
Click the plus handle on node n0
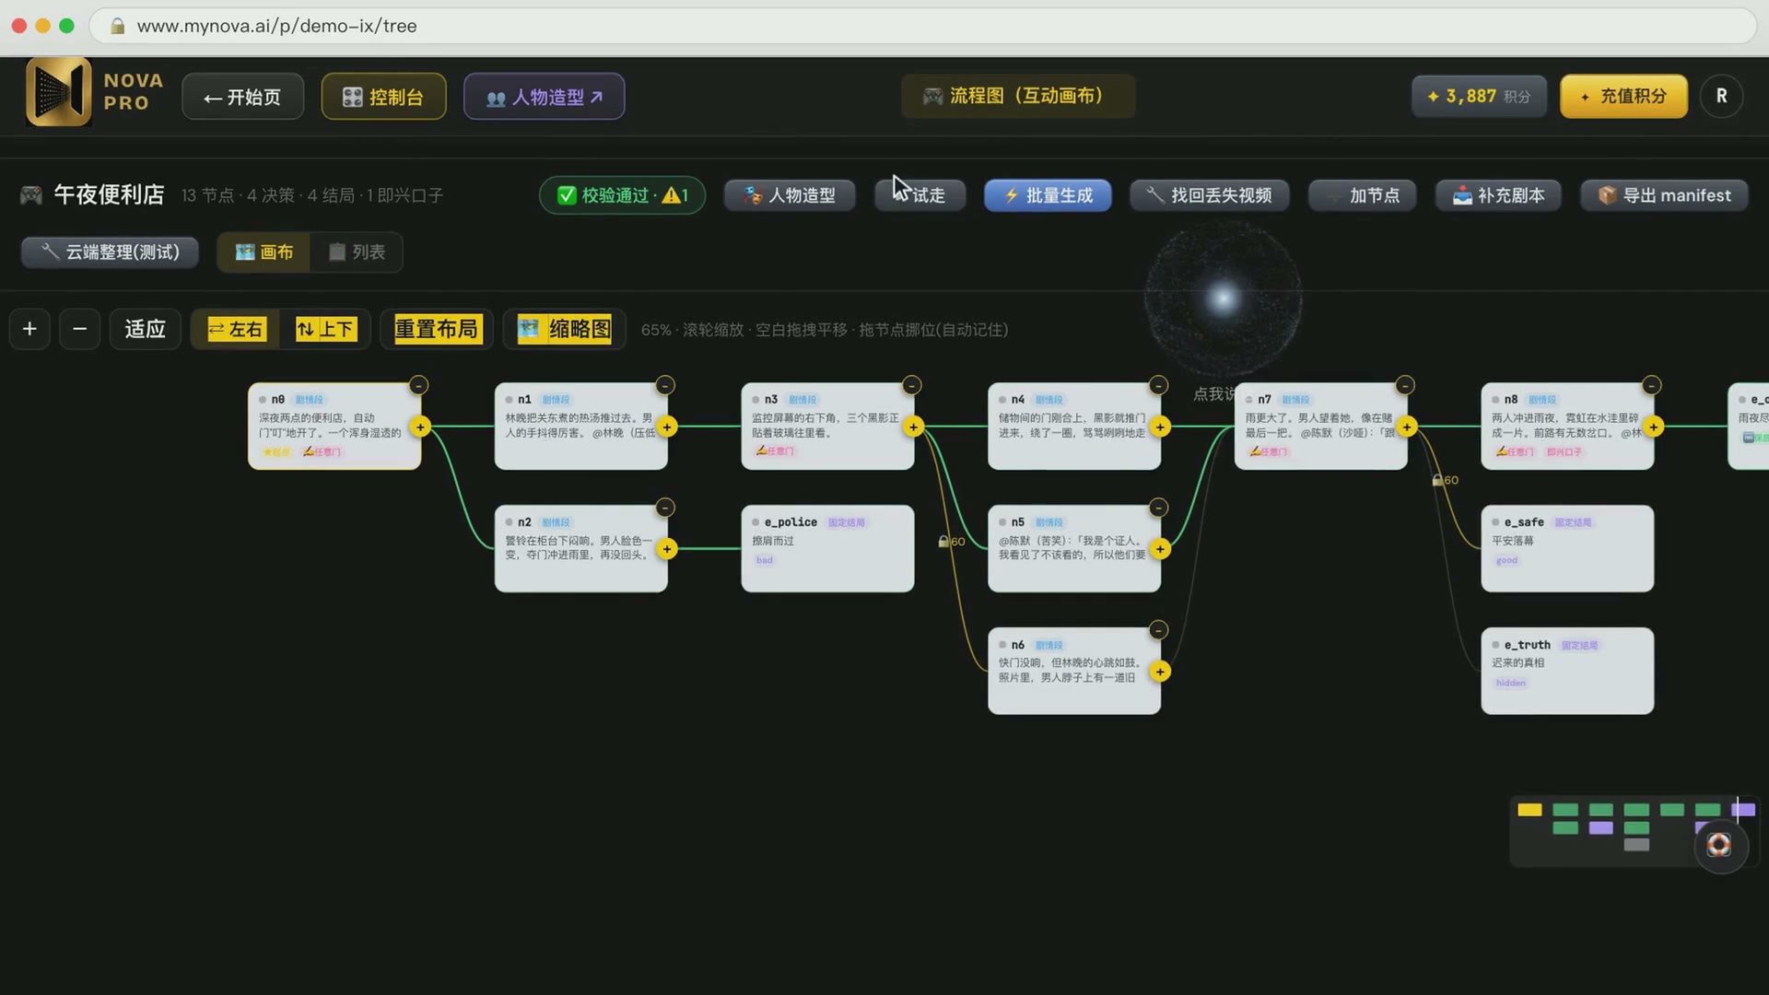(x=420, y=427)
